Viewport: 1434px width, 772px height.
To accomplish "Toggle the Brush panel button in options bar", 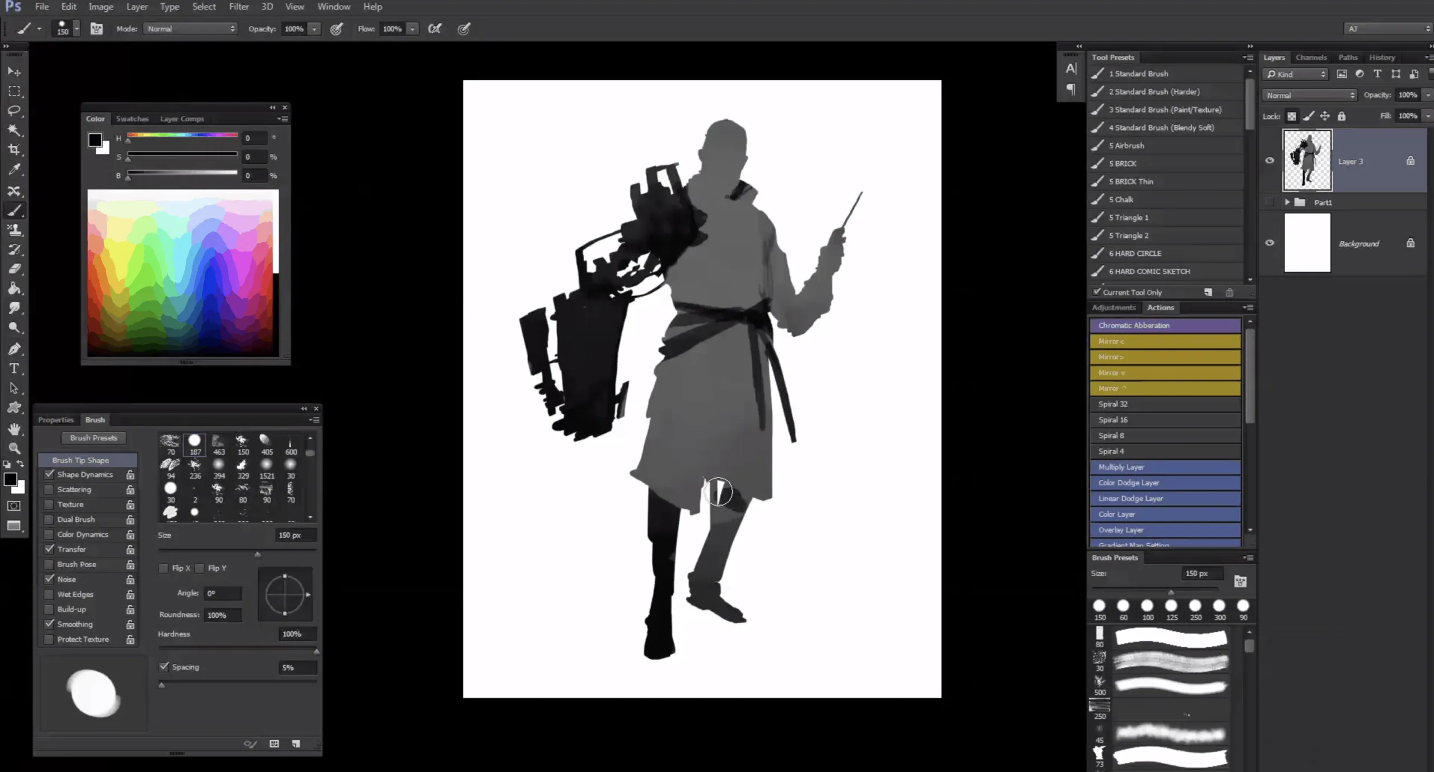I will (x=96, y=29).
